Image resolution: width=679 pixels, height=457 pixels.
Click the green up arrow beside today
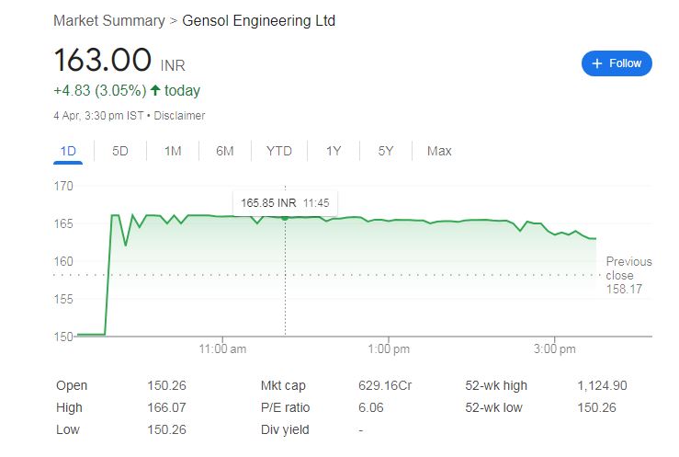(x=154, y=90)
